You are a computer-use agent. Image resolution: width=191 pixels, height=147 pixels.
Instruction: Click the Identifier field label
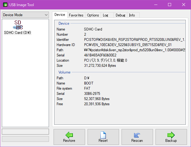point(63,40)
